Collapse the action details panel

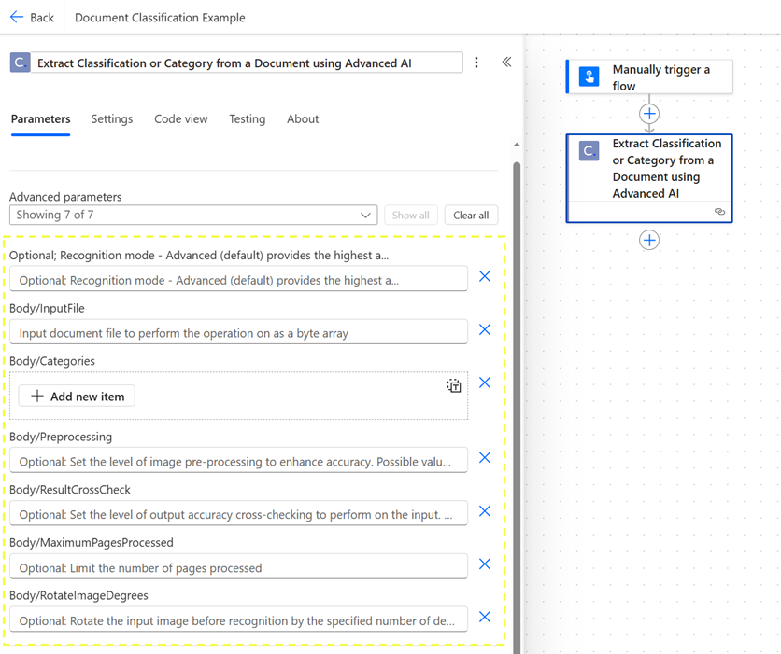coord(506,62)
